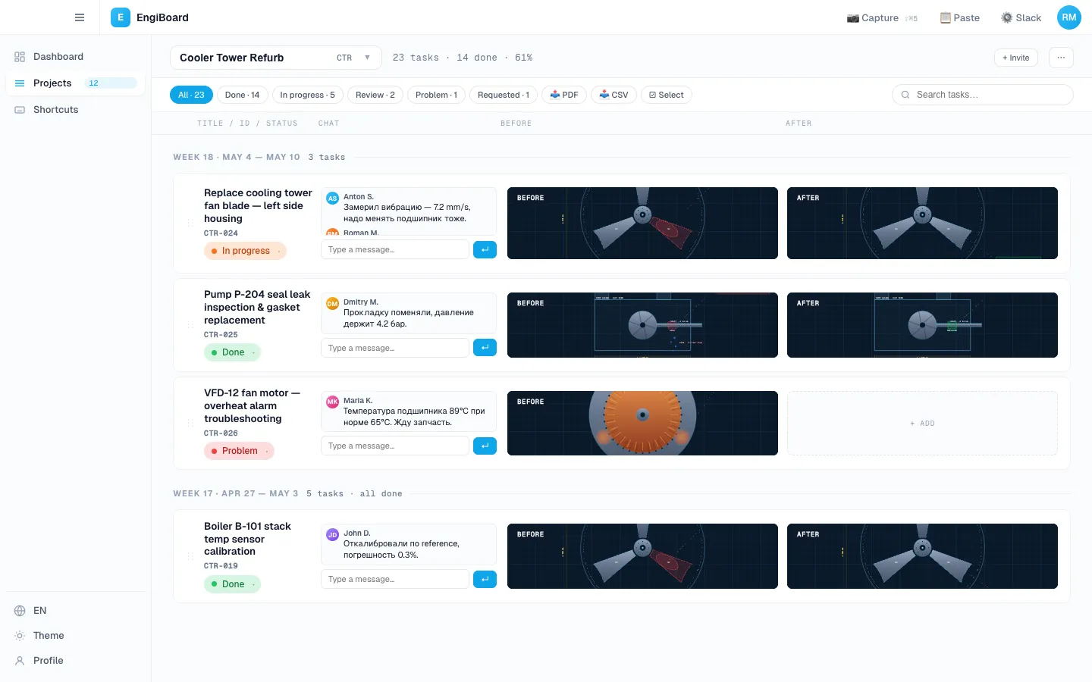1092x682 pixels.
Task: Open the Done status dropdown on CTR-025
Action: point(232,352)
